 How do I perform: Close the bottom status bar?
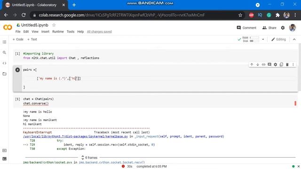(299, 166)
